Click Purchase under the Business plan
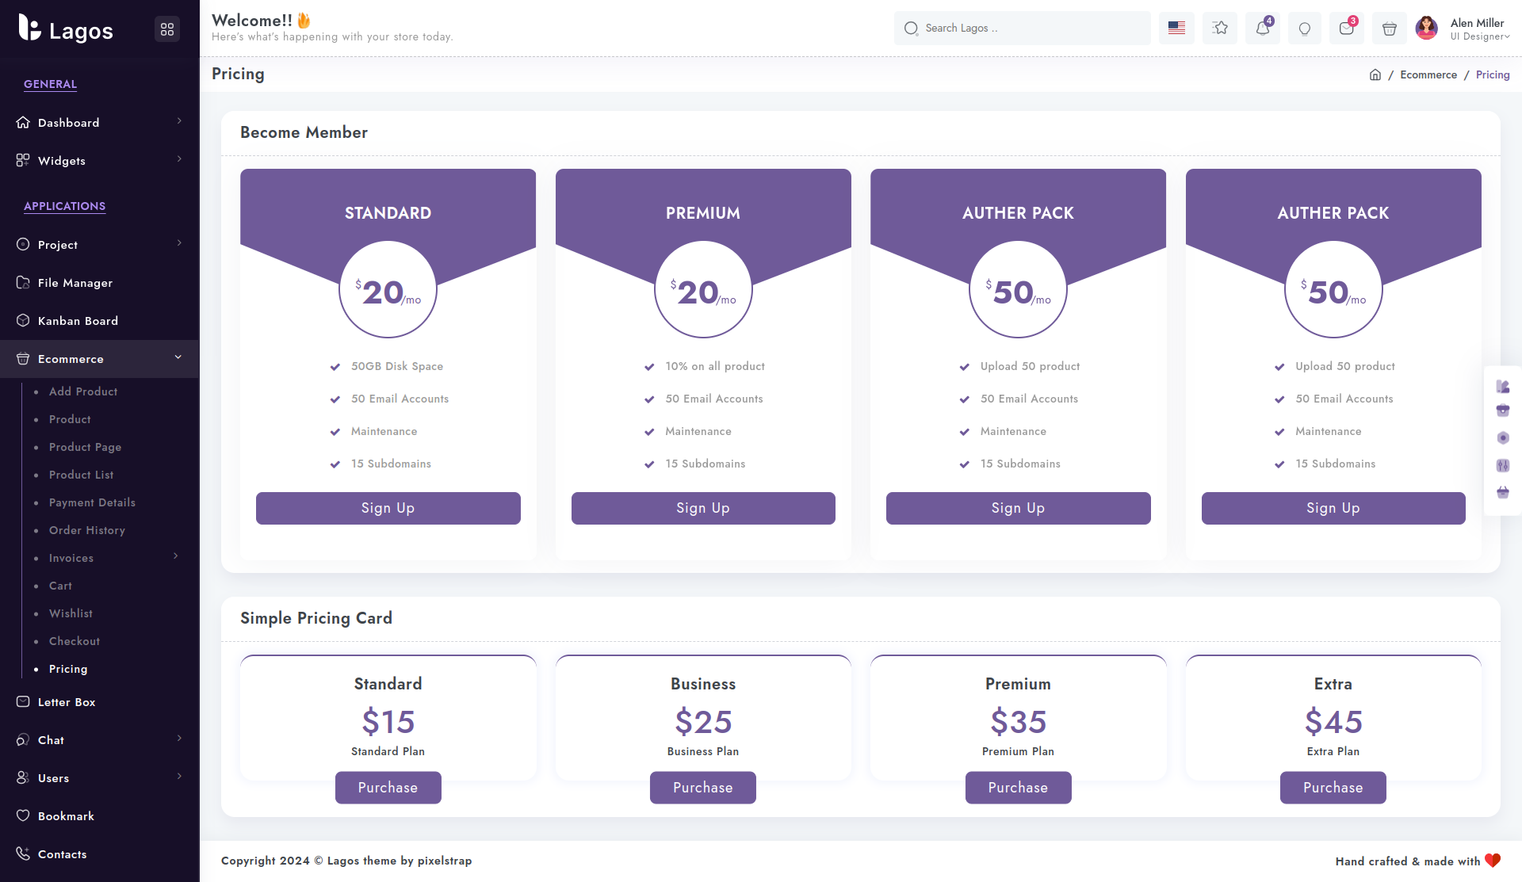 703,788
